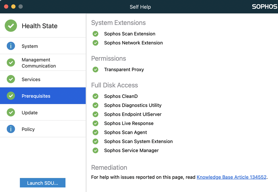The height and width of the screenshot is (192, 278).
Task: Click the green check icon beside Sophos Scan Extension
Action: (x=95, y=34)
